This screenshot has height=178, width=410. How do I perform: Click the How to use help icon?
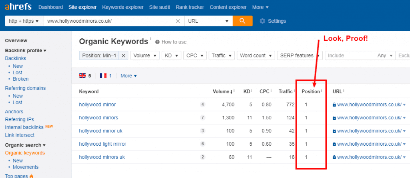[x=158, y=42]
